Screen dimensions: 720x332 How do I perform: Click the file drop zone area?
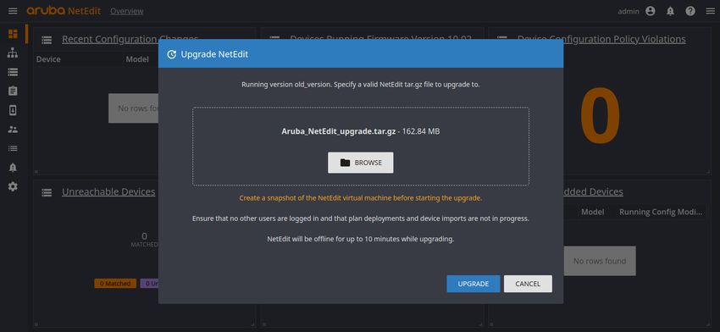click(x=361, y=147)
